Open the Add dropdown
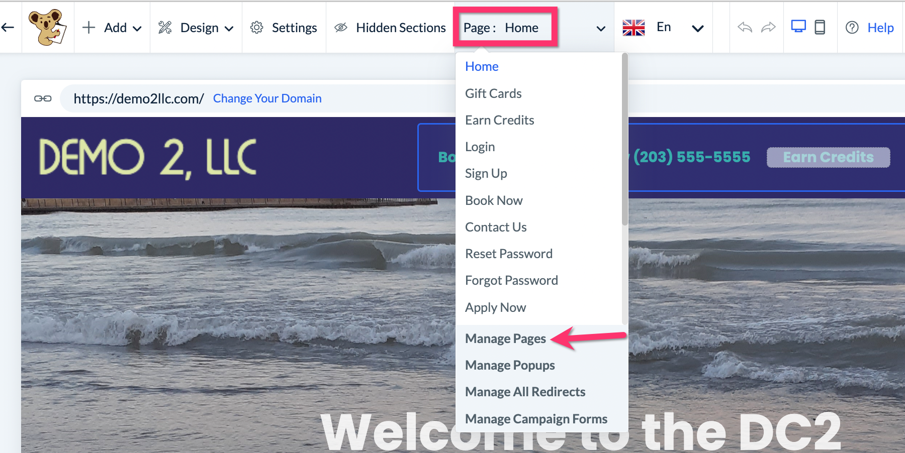 click(x=112, y=28)
